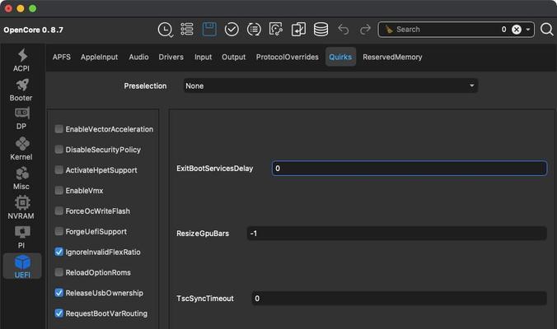Screen dimensions: 557x329
Task: Enable ForceOcWriteFlash checkbox
Action: pyautogui.click(x=59, y=211)
